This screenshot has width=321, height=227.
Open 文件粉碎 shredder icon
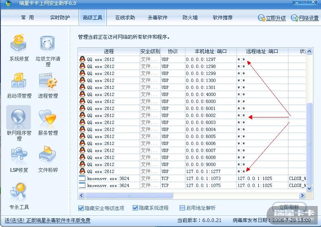(x=47, y=154)
